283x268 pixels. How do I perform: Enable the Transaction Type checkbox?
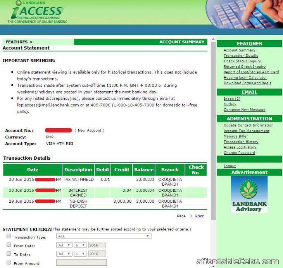point(9,236)
